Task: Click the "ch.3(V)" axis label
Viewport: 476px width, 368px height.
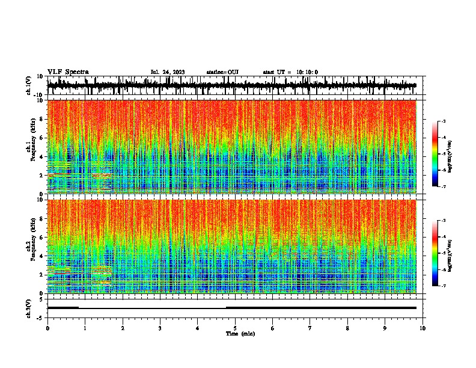Action: tap(29, 308)
